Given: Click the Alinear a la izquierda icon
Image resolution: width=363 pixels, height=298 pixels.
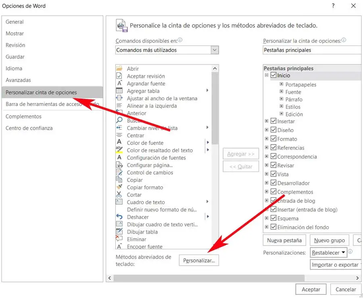Looking at the screenshot, I should (x=119, y=106).
